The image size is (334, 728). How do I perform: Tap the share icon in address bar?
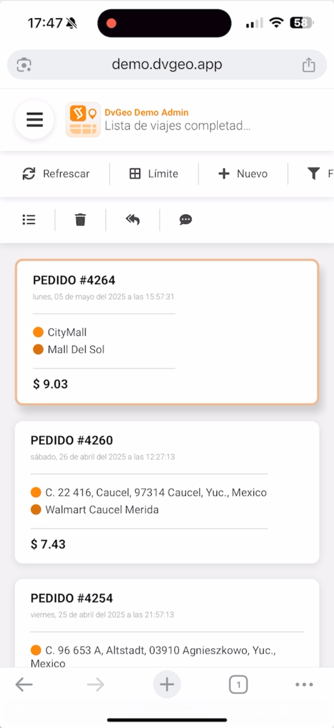point(309,65)
